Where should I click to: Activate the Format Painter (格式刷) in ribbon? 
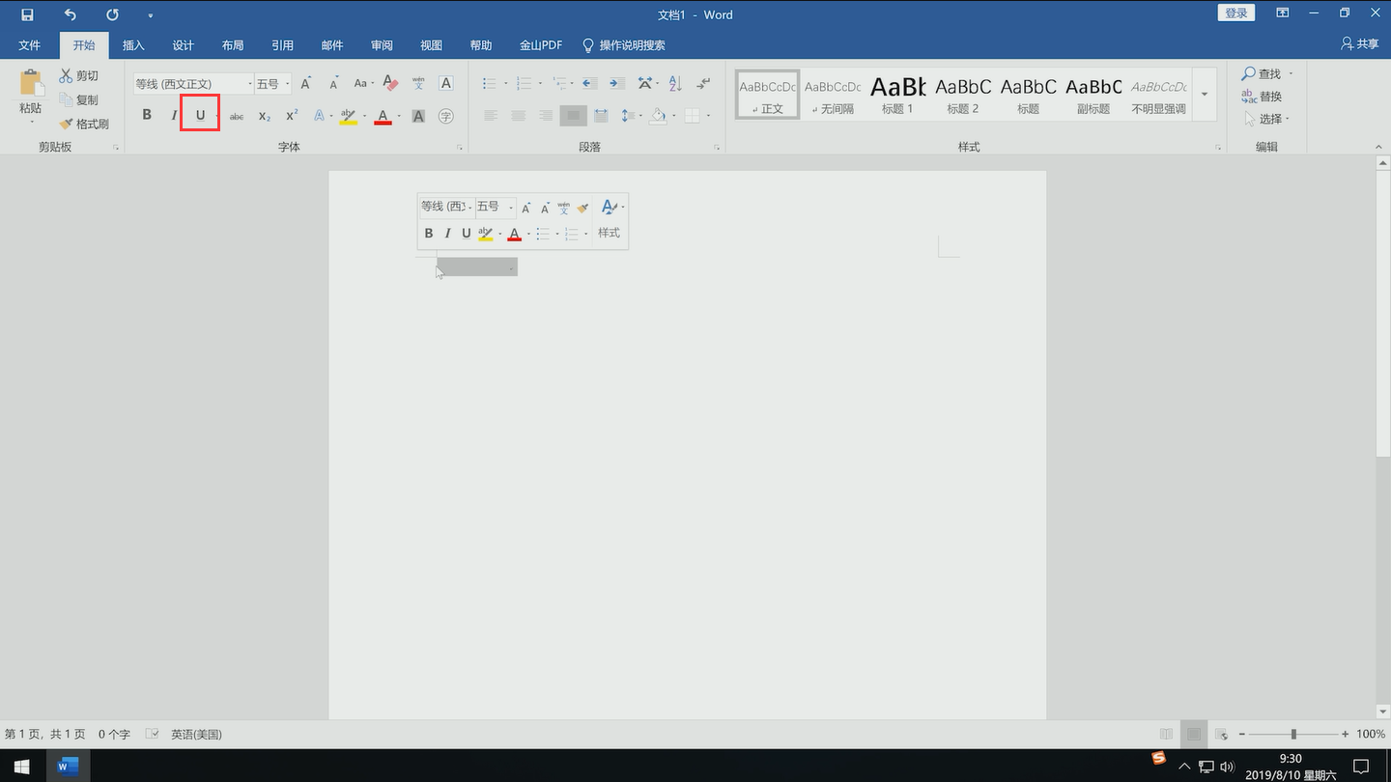84,124
